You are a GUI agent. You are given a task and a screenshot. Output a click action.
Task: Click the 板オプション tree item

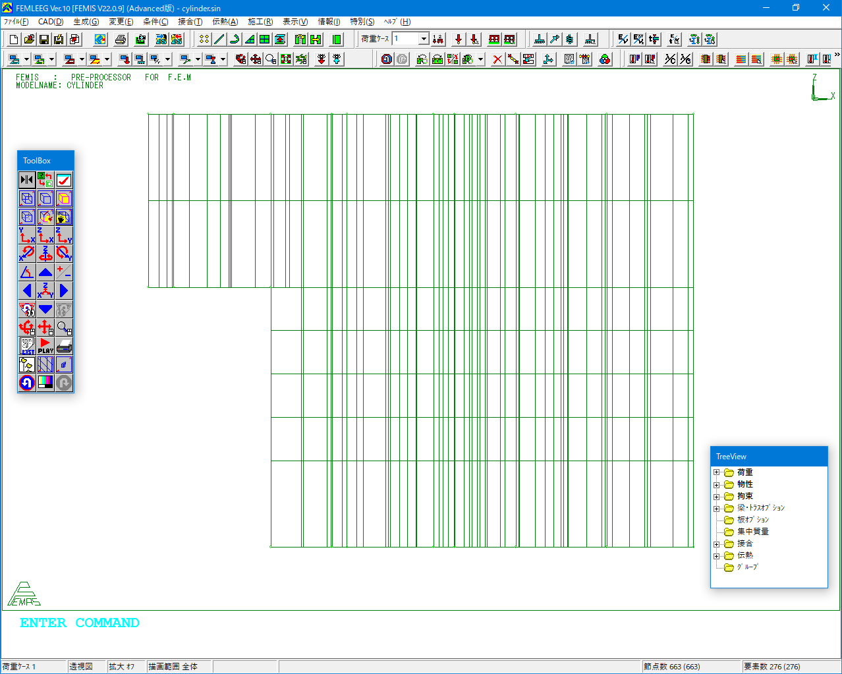[752, 520]
